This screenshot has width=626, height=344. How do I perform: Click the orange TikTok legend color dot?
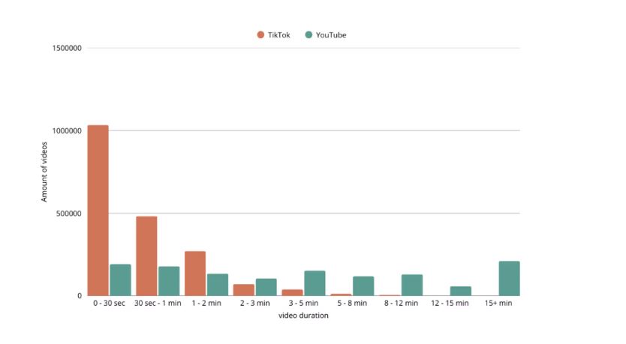260,35
